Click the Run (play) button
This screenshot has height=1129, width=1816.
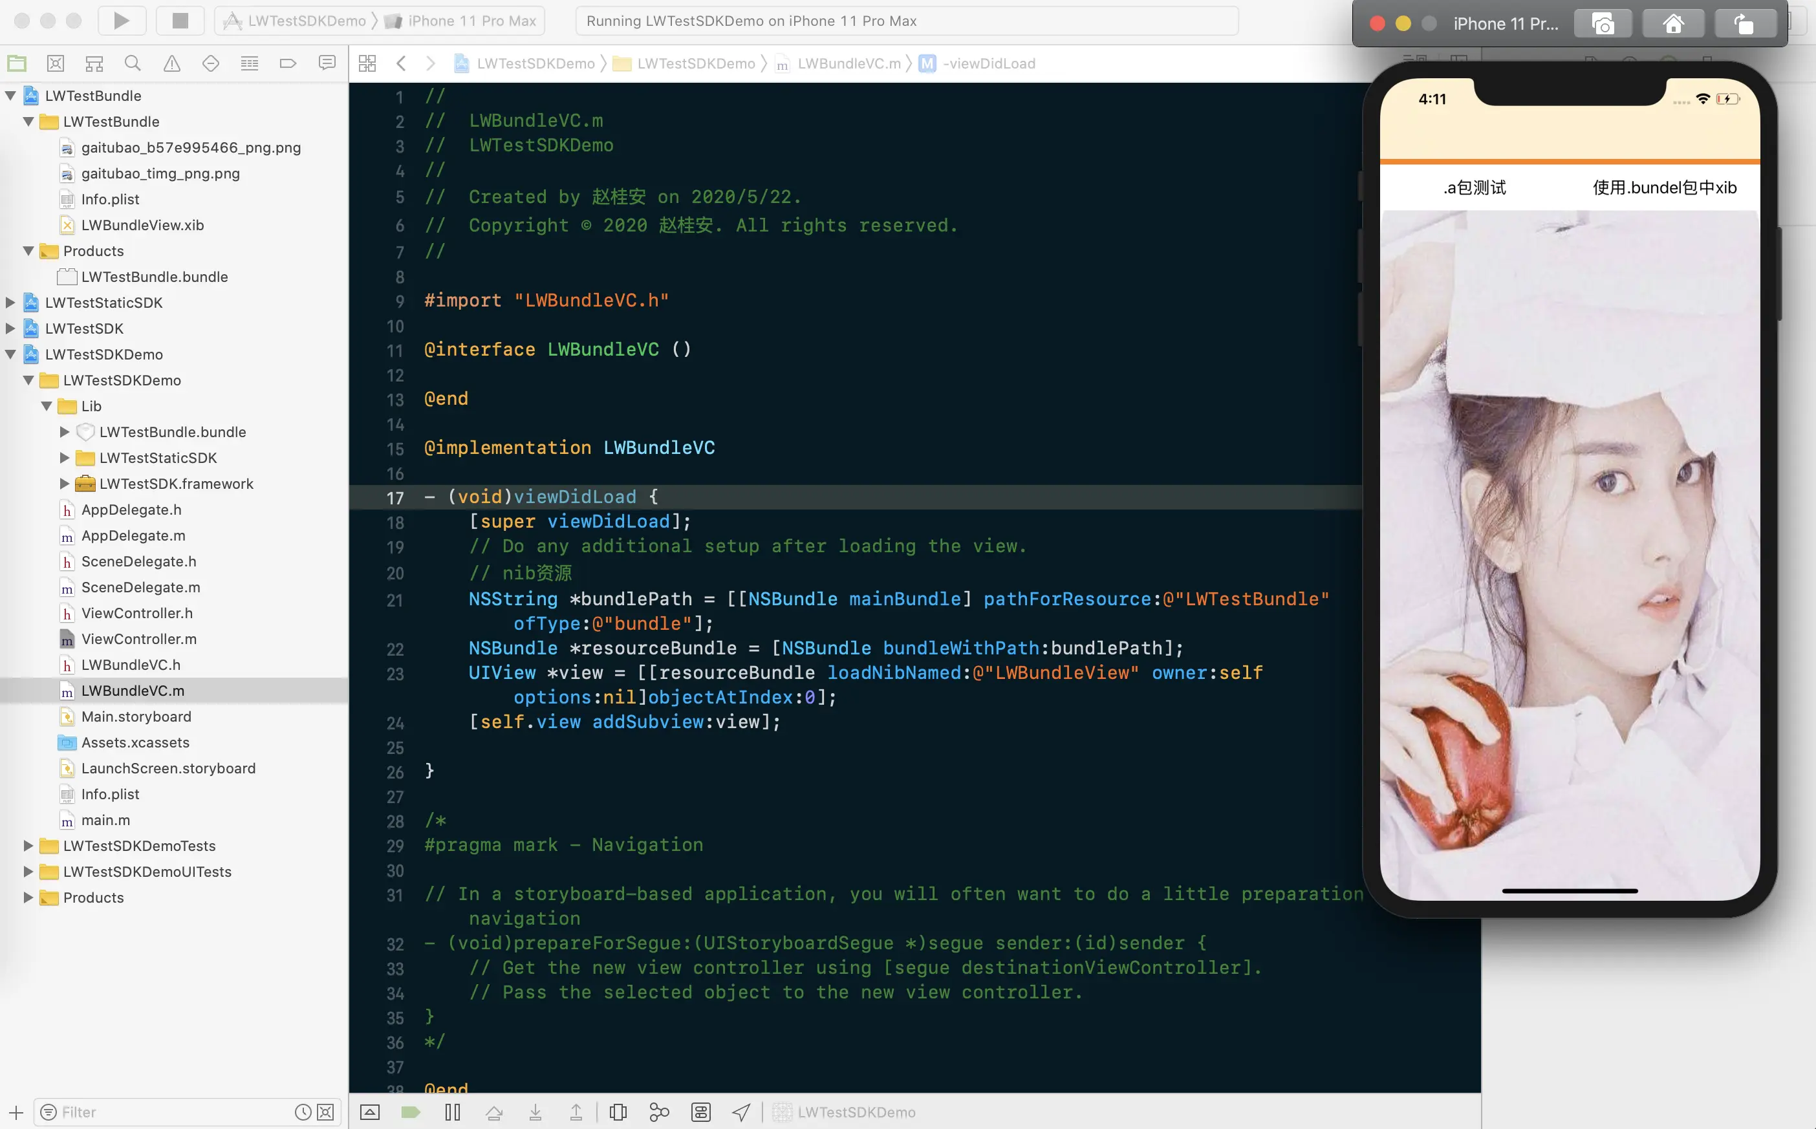tap(121, 21)
